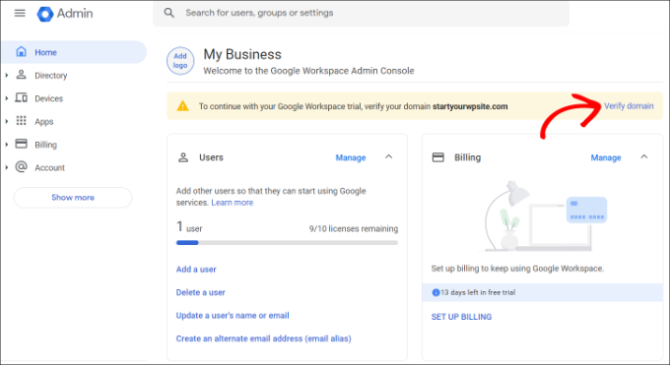Collapse the Users card chevron

(389, 157)
